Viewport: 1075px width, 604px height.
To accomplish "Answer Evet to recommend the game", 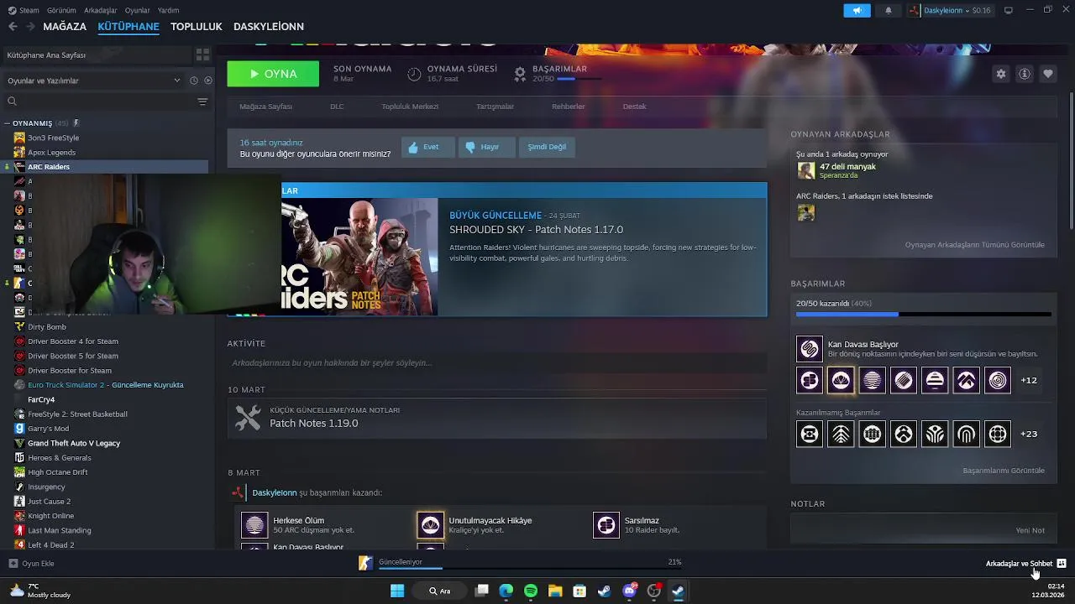I will point(427,147).
